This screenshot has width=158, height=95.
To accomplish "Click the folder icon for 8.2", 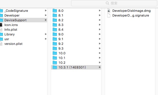I will pyautogui.click(x=55, y=20).
